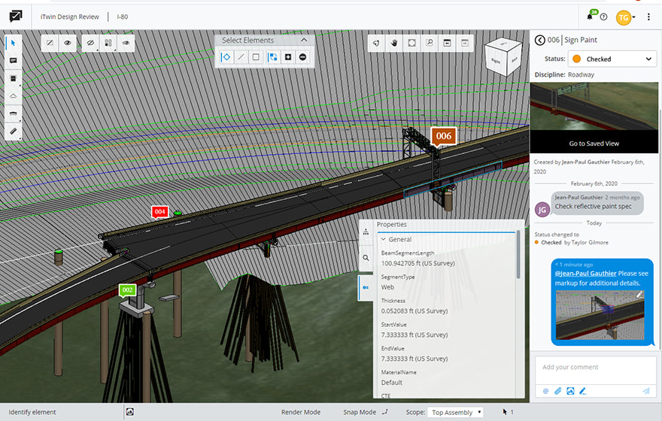Click the I-80 project name
This screenshot has height=421, width=662.
(x=123, y=17)
